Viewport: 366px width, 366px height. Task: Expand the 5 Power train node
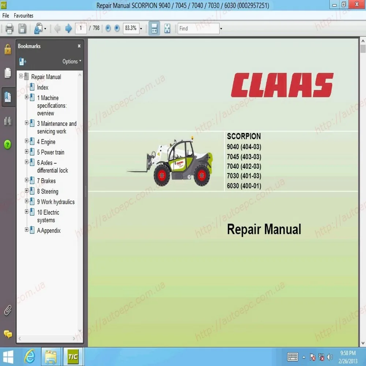pos(27,151)
